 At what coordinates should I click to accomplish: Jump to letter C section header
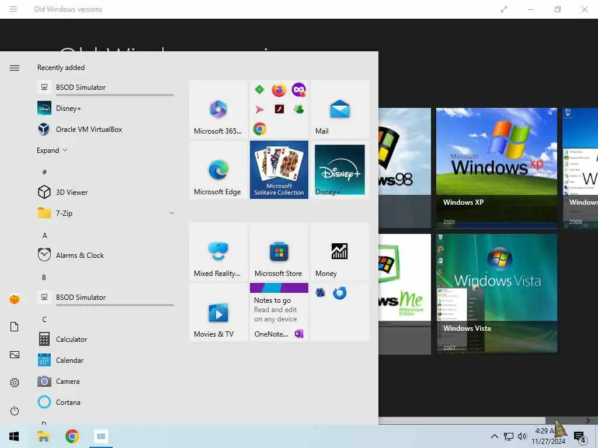coord(44,319)
